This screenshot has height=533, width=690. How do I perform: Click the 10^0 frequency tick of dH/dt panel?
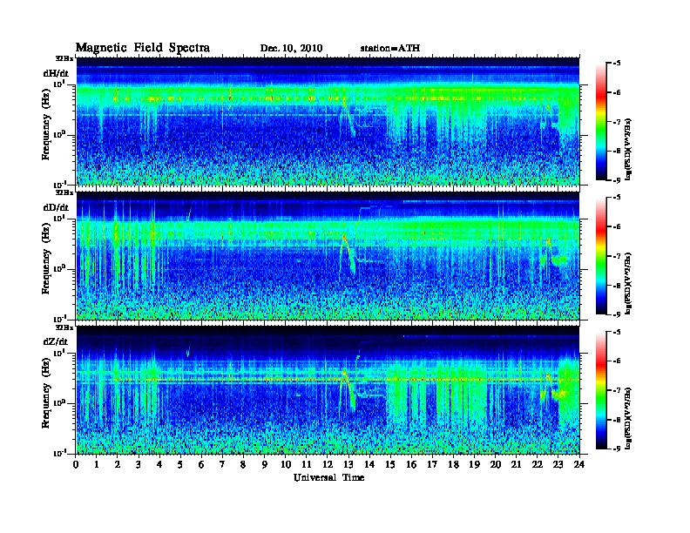(x=60, y=135)
